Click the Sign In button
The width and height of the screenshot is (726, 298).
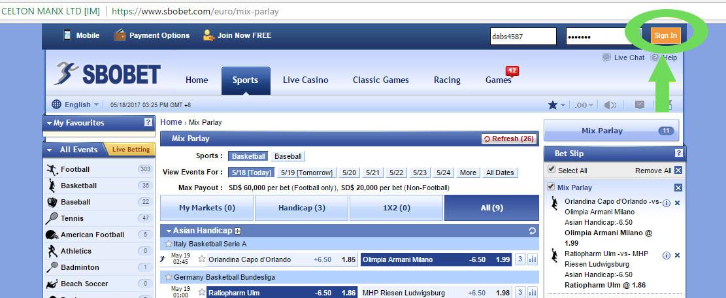pos(665,36)
